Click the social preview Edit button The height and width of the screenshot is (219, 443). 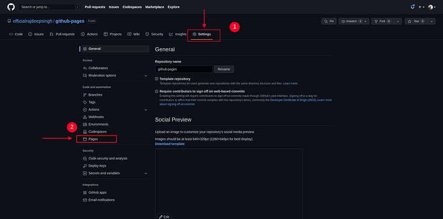point(164,217)
